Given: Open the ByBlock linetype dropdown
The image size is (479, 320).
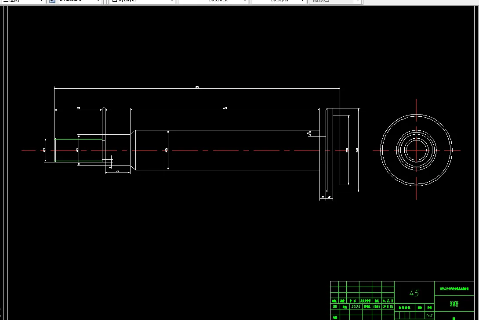Looking at the screenshot, I should pos(212,1).
